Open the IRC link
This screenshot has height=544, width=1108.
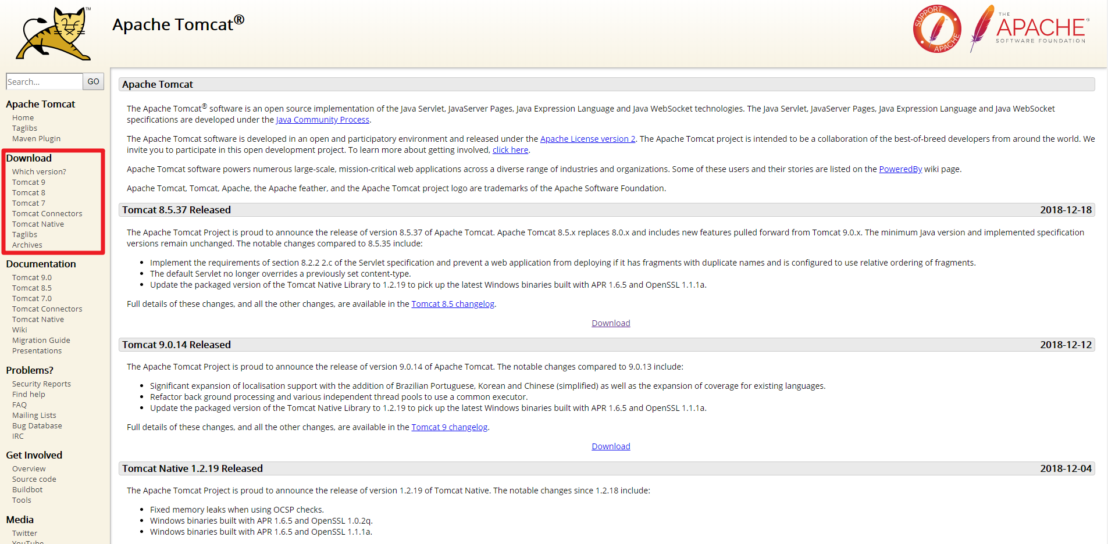pyautogui.click(x=18, y=436)
